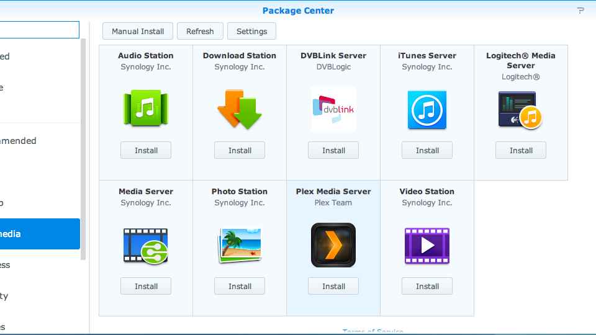Click the iTunes Server title text
This screenshot has height=335, width=596.
427,55
